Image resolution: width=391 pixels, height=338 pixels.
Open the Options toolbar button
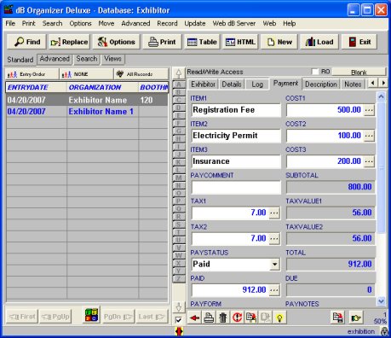pyautogui.click(x=116, y=42)
